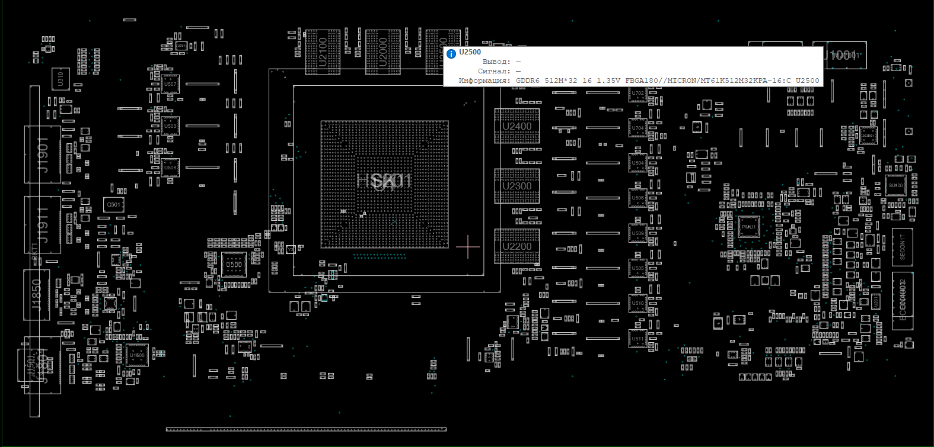Pick the U2000 memory chip
Image resolution: width=934 pixels, height=447 pixels.
point(382,52)
